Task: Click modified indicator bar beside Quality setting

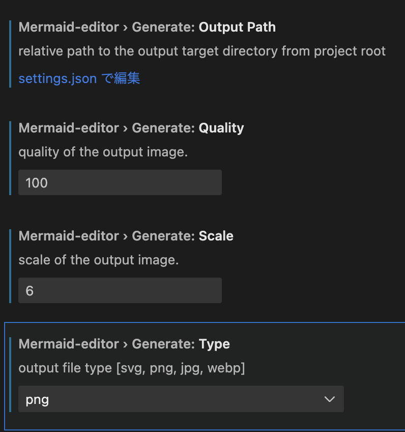Action: point(10,157)
